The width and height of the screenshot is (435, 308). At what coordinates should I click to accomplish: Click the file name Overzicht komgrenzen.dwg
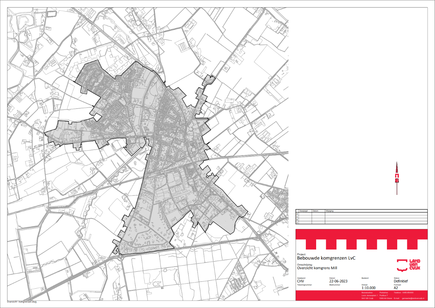22,302
